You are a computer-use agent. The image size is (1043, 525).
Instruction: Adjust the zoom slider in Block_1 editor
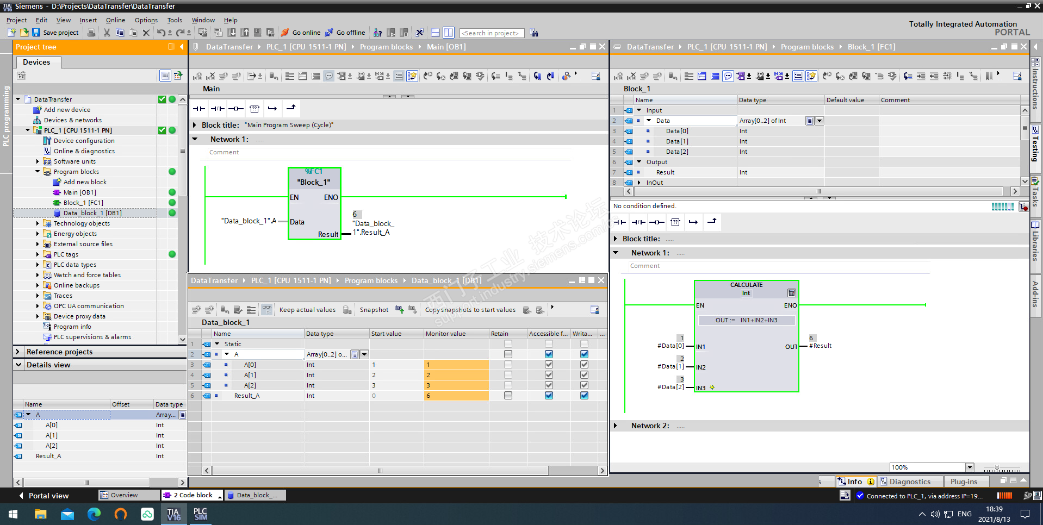(x=997, y=468)
